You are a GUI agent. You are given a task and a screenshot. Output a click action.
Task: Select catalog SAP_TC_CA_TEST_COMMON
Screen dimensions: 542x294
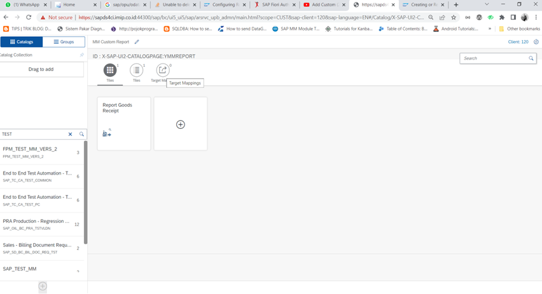click(42, 177)
